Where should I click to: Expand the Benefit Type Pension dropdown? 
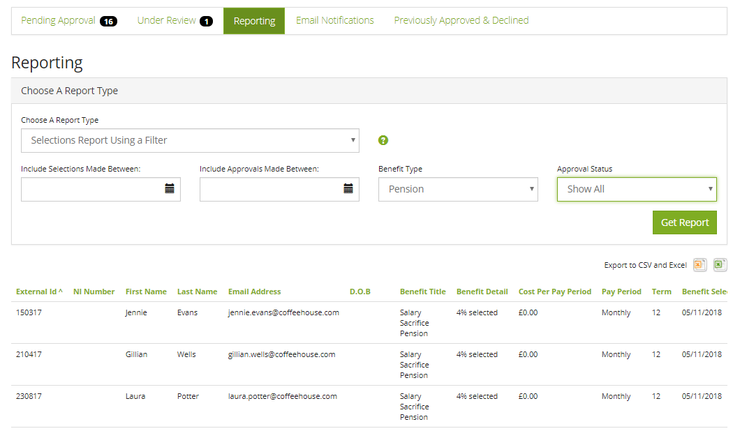click(x=458, y=189)
